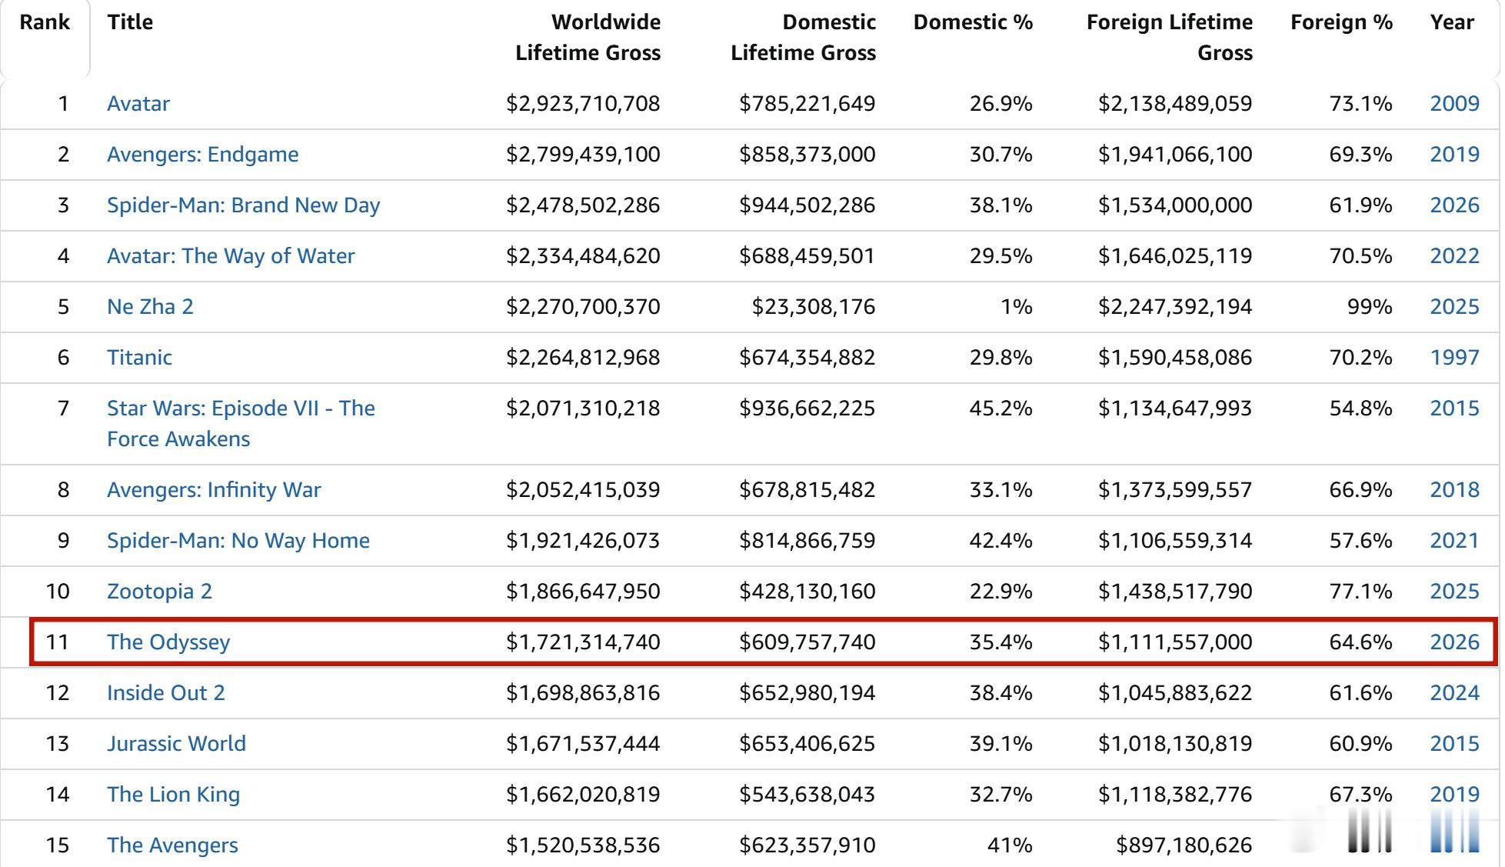Open the Titanic title link
The width and height of the screenshot is (1505, 867).
point(139,357)
